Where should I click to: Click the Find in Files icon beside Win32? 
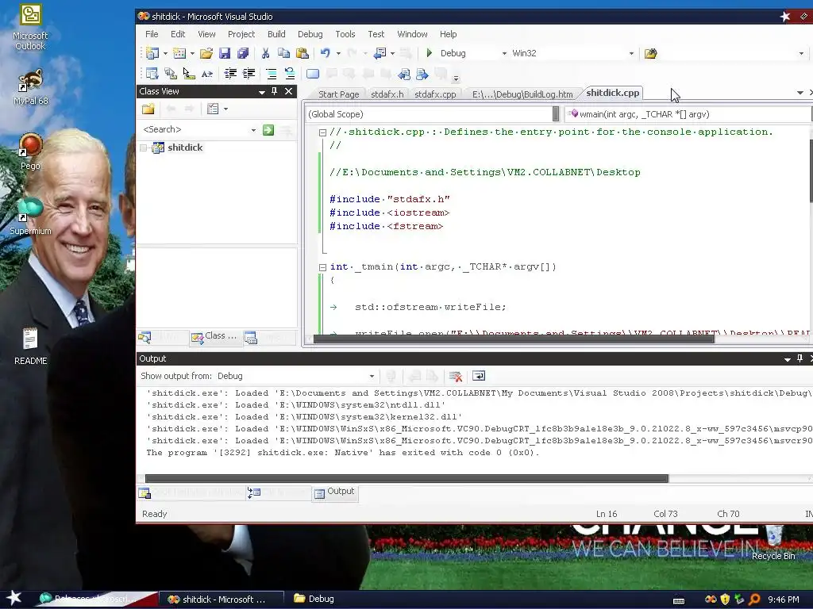point(651,53)
